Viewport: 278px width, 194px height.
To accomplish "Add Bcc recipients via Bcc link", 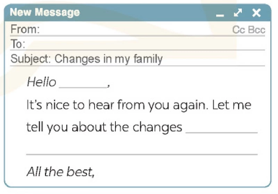I will click(x=256, y=30).
